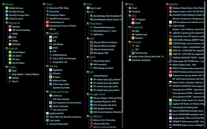The width and height of the screenshot is (207, 129).
Task: Collapse the Google Drive folder
Action: [88, 94]
